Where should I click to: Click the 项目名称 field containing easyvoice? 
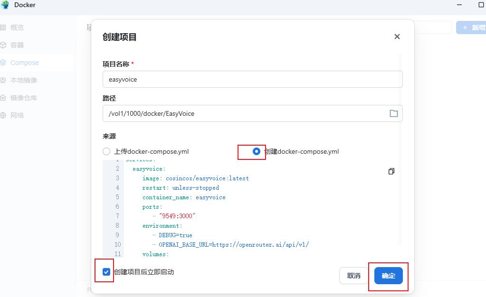point(252,79)
